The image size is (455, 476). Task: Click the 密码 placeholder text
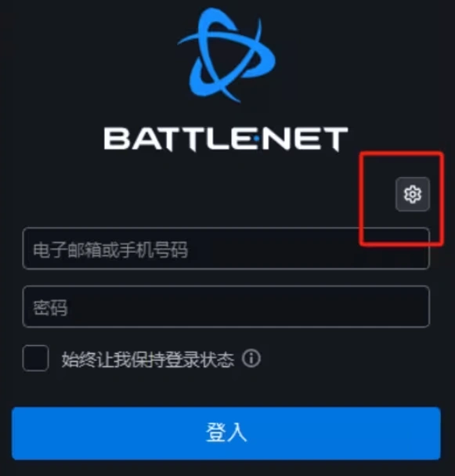(x=50, y=308)
